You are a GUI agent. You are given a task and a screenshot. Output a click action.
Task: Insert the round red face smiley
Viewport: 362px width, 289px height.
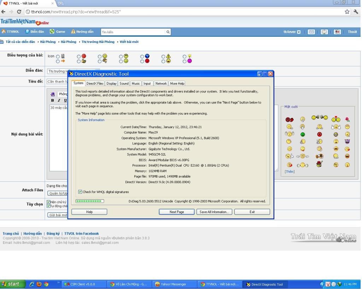(320, 134)
